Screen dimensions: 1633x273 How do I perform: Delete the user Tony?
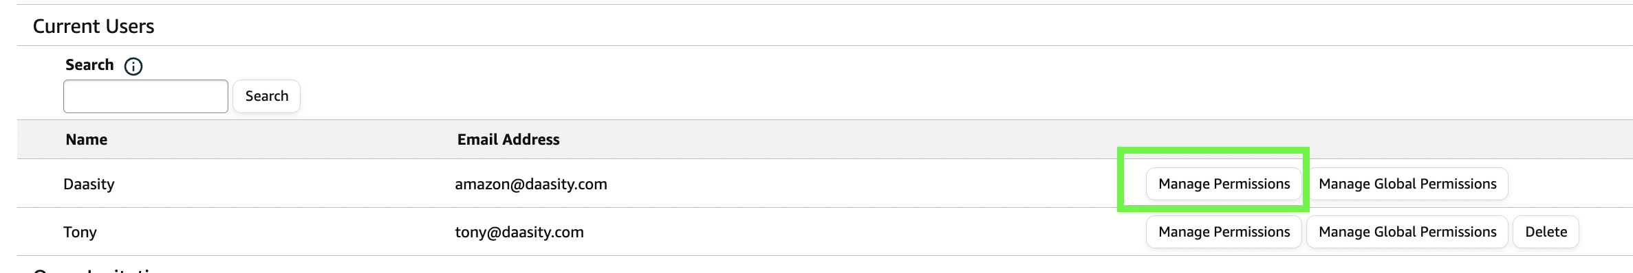point(1546,232)
